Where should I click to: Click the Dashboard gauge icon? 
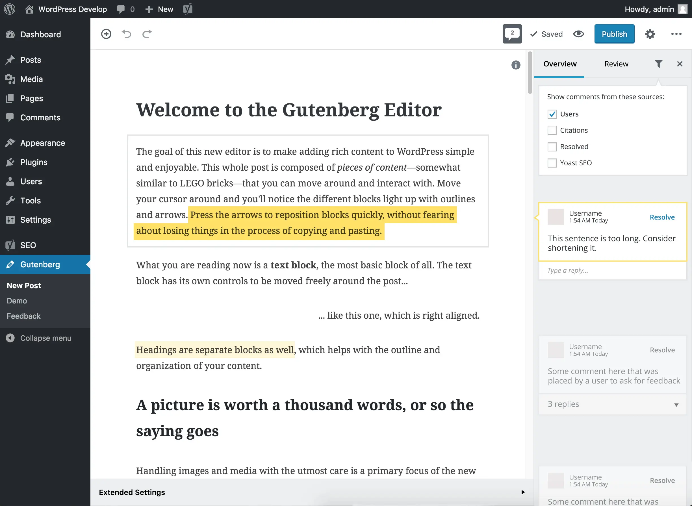(x=10, y=34)
